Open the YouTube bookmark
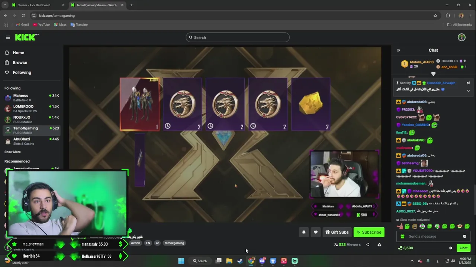Image resolution: width=476 pixels, height=267 pixels. click(41, 25)
